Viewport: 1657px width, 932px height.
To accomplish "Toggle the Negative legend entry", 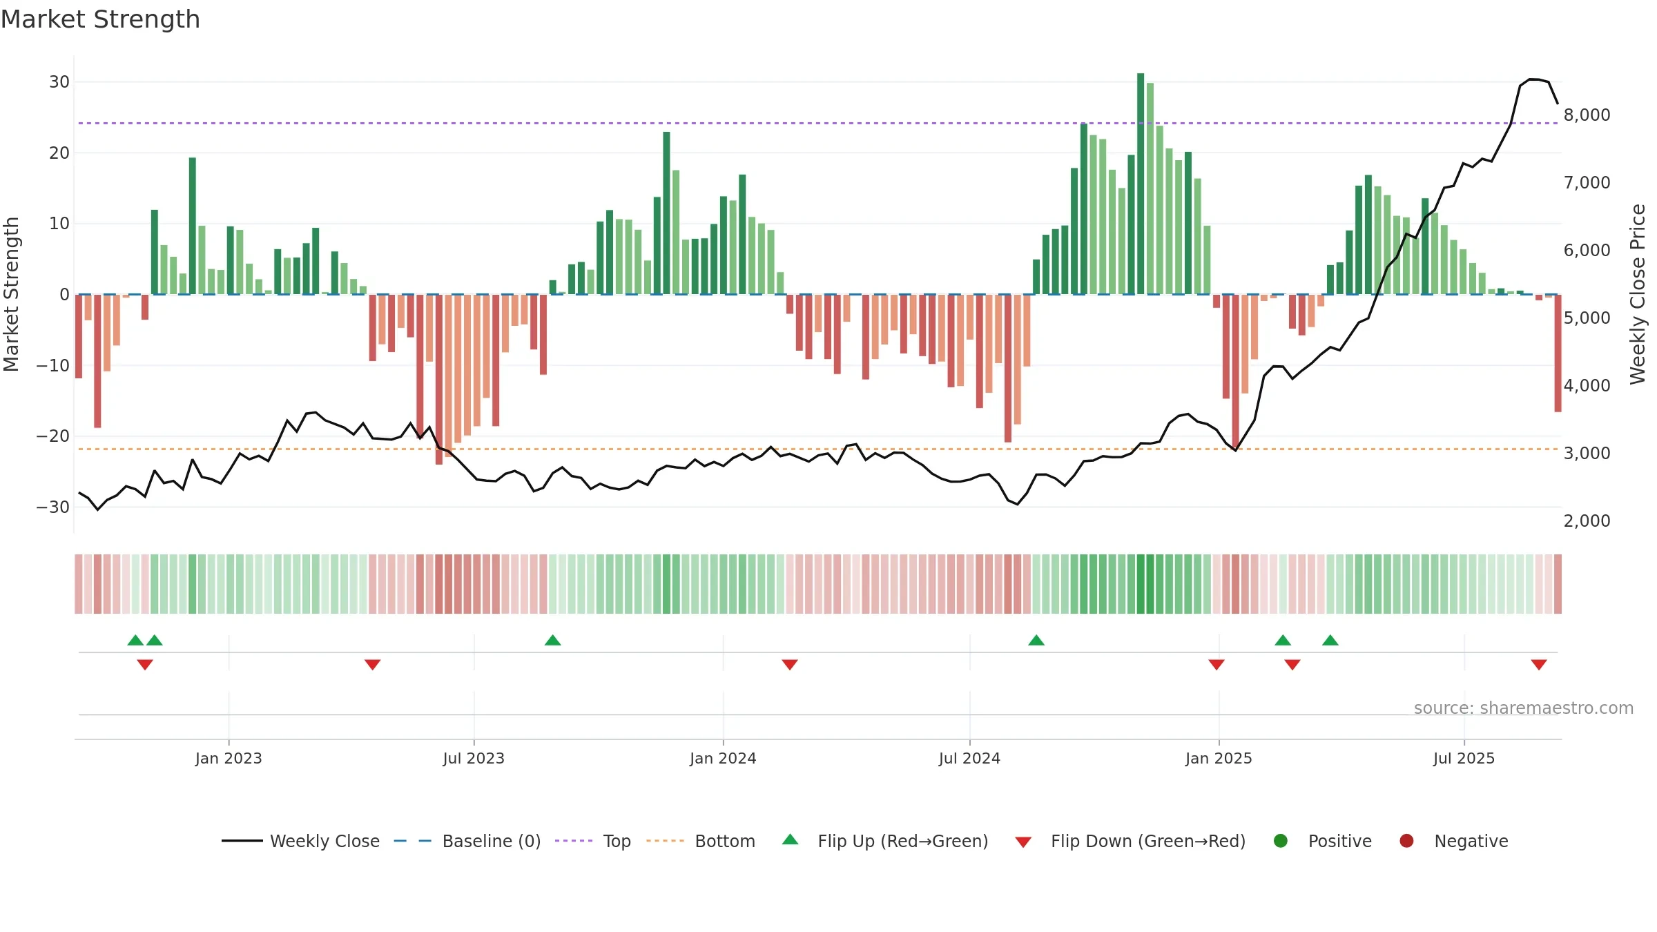I will pos(1453,841).
